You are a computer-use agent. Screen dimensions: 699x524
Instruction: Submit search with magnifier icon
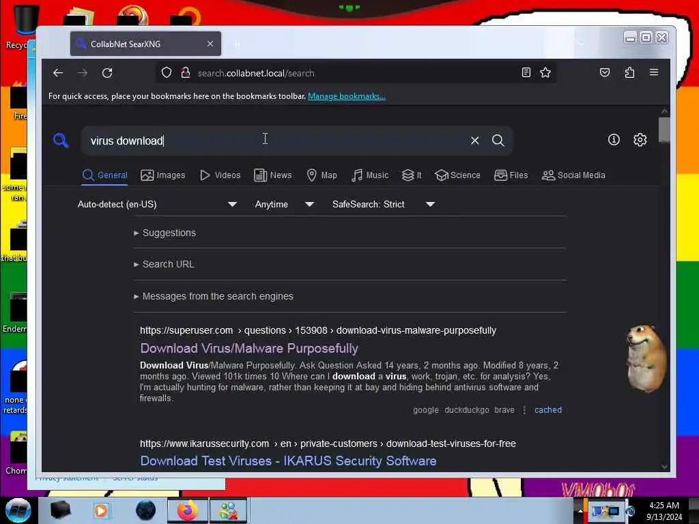[498, 141]
